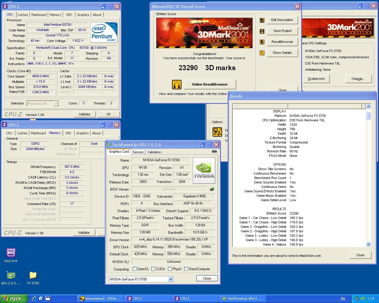Screen dimensions: 379x303
Task: Click the GPU-Z Name field
Action: click(x=161, y=160)
